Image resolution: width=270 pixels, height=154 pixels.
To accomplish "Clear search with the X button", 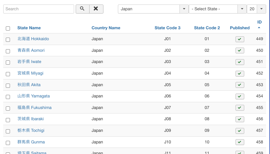I will (x=96, y=9).
